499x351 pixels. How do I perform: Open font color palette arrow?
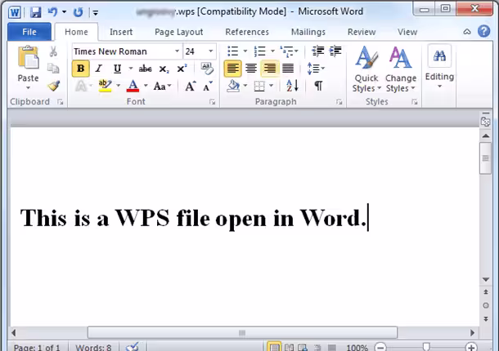click(x=146, y=86)
